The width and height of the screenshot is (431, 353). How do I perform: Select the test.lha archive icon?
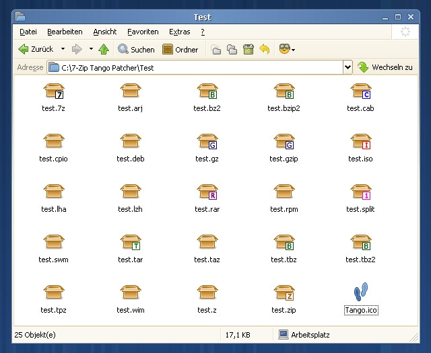54,192
